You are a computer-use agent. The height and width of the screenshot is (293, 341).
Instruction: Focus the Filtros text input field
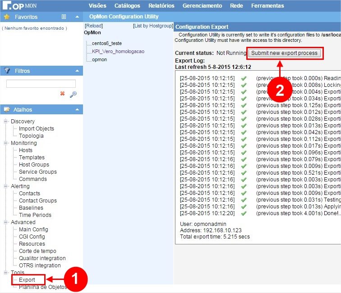pyautogui.click(x=41, y=84)
